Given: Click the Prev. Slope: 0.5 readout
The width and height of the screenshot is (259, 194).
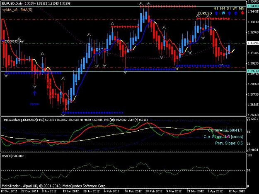Looking at the screenshot, I should pyautogui.click(x=229, y=143).
